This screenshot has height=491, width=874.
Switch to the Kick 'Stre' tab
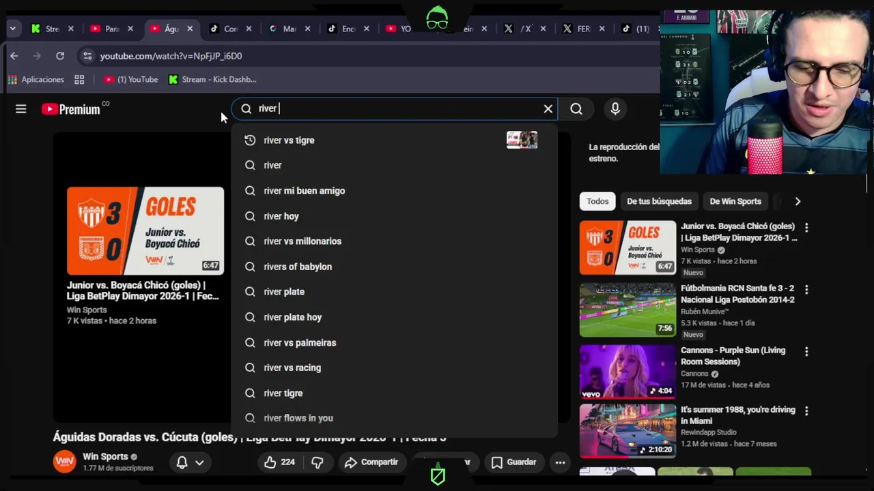coord(52,29)
